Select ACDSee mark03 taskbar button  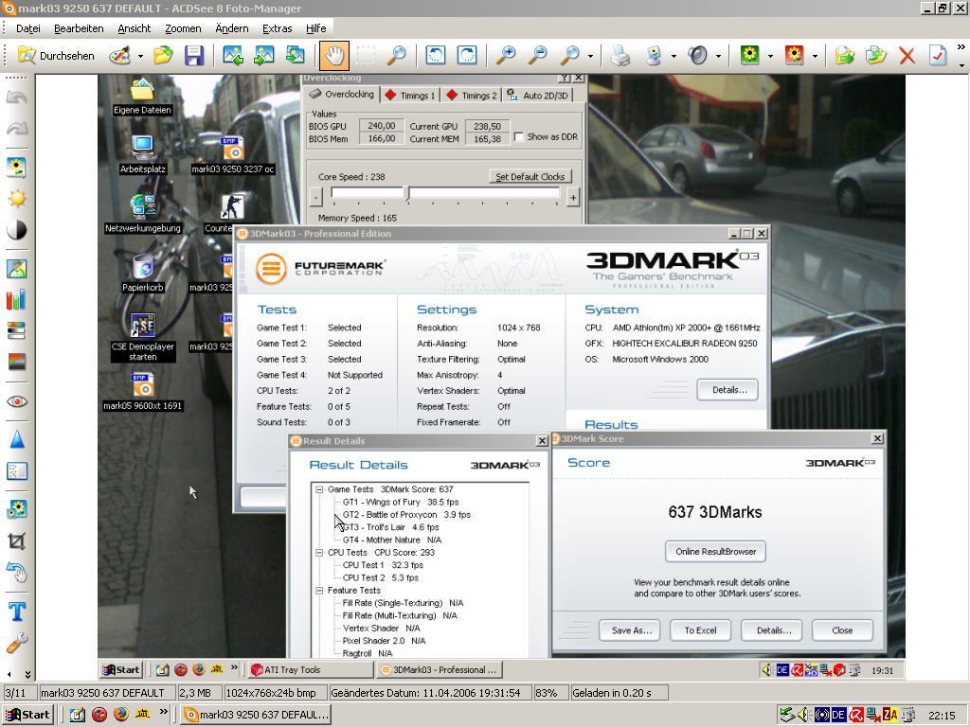click(256, 715)
